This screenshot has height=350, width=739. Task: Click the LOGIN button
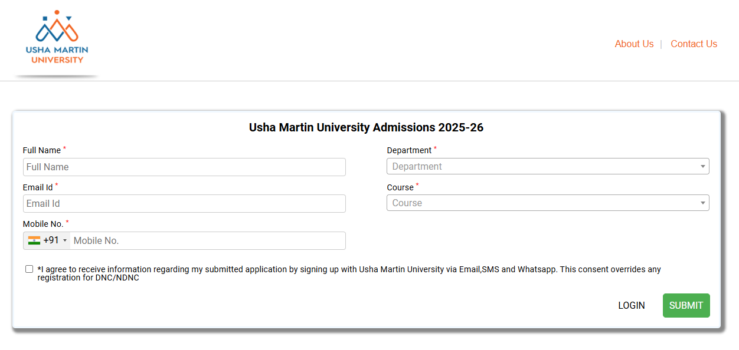pyautogui.click(x=632, y=306)
